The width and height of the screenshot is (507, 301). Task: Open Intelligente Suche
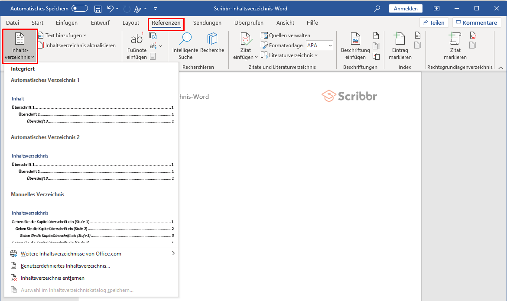[x=185, y=46]
